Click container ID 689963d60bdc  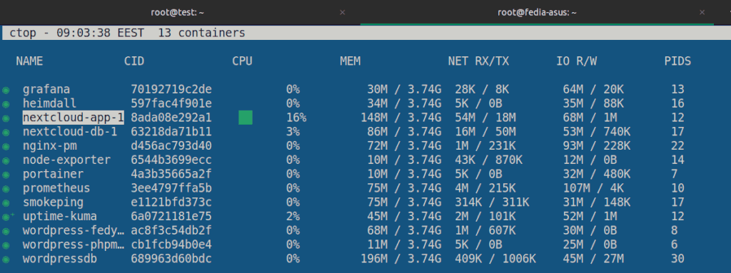point(171,259)
